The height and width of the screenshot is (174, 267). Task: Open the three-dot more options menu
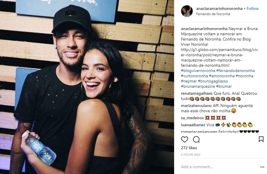262,167
